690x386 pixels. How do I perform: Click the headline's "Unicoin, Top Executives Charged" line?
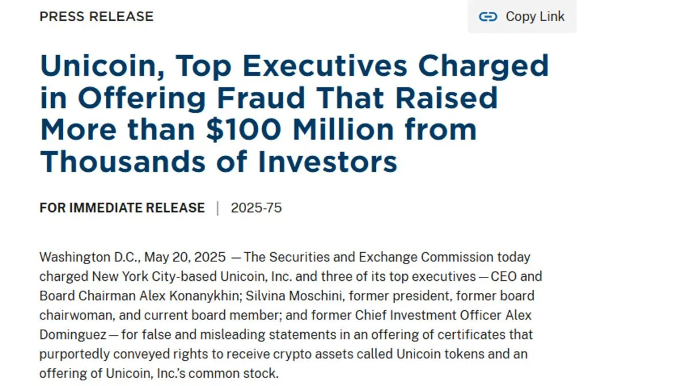(x=294, y=67)
